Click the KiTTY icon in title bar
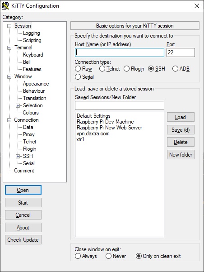This screenshot has height=272, width=204. pos(5,6)
